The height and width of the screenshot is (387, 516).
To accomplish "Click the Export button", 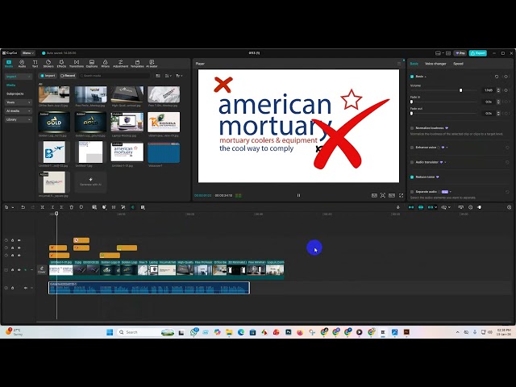I will point(478,53).
